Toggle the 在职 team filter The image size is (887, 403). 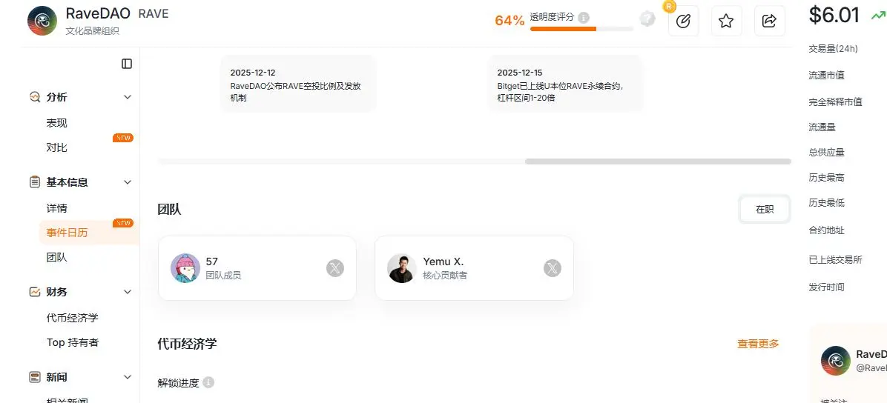(765, 210)
